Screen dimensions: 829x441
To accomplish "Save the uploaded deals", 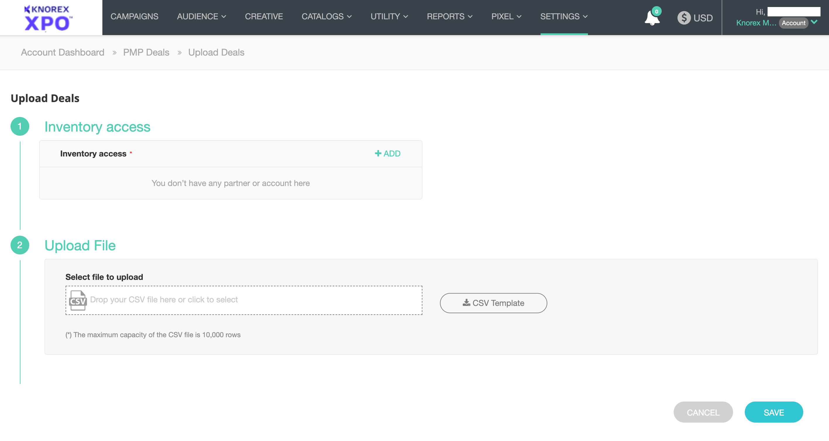I will pos(774,412).
